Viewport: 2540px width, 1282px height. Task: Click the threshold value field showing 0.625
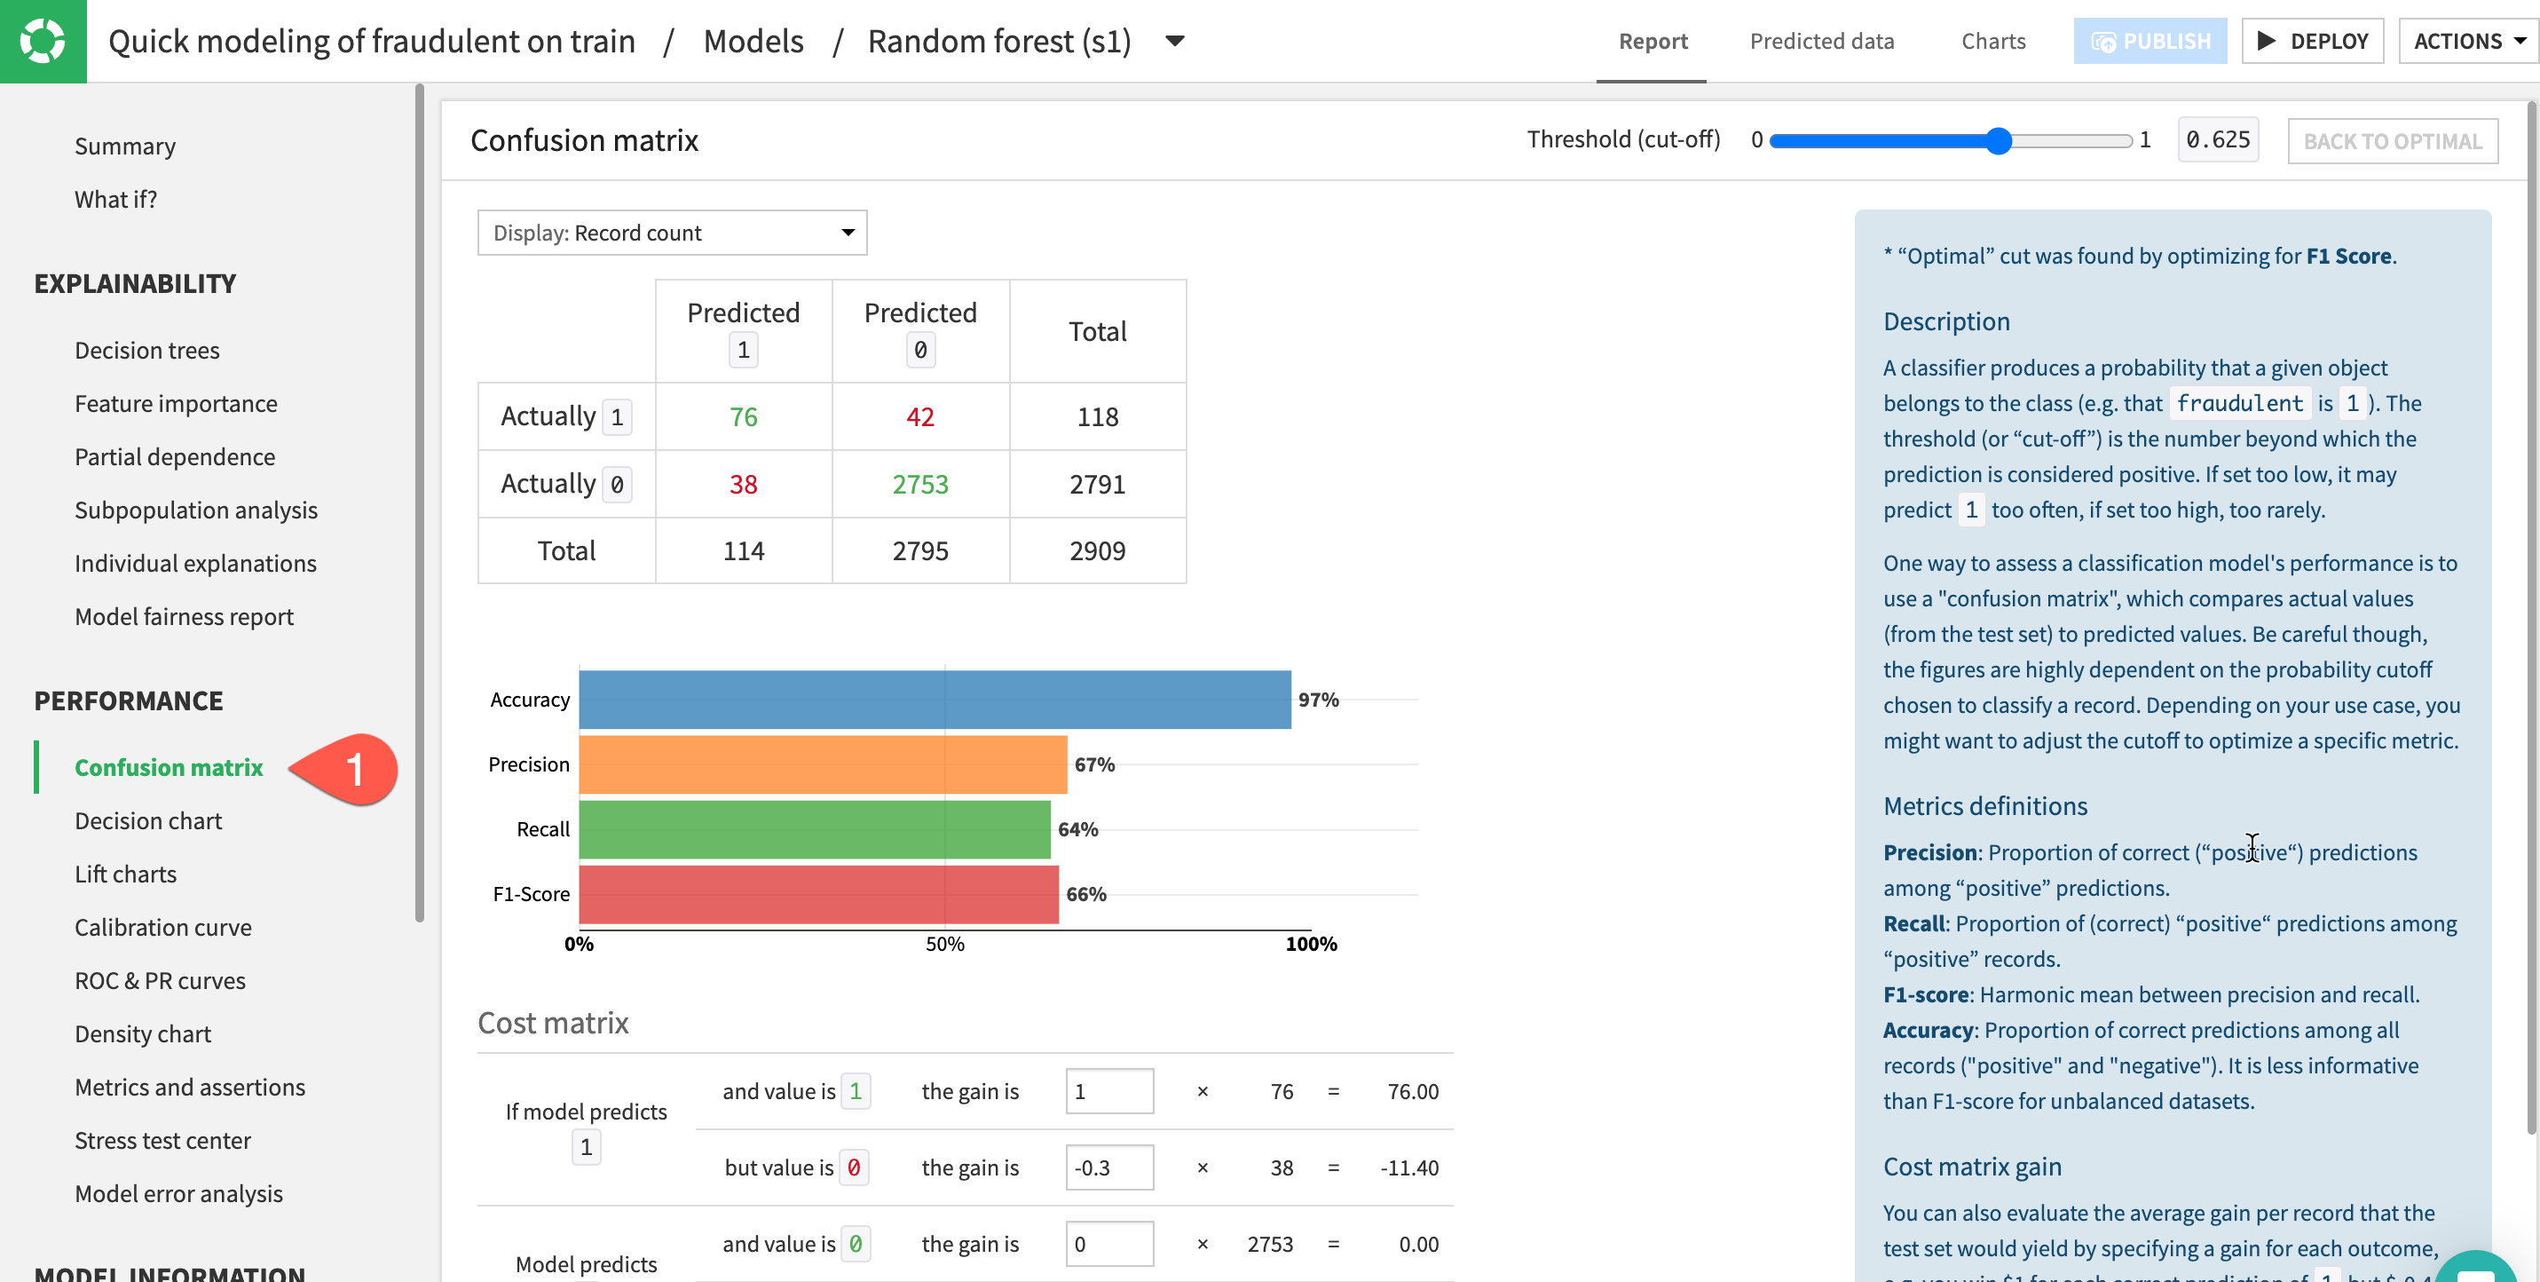coord(2217,140)
